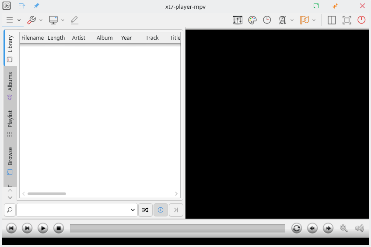The height and width of the screenshot is (247, 371).
Task: Click the red power icon
Action: tap(361, 20)
